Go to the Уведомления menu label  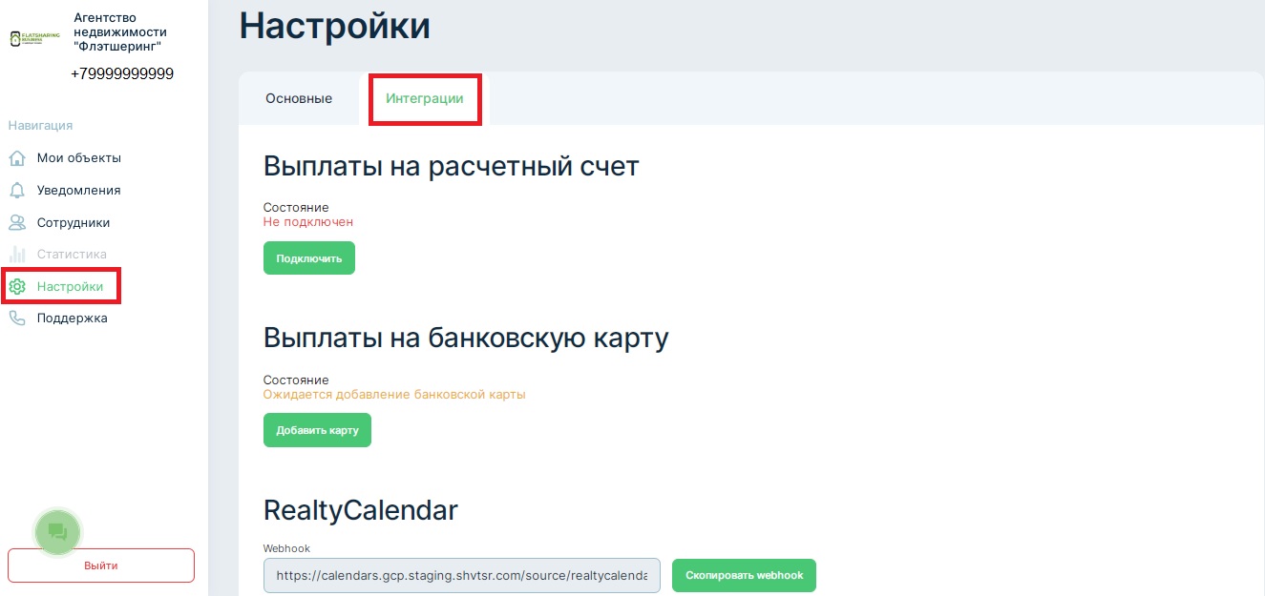coord(79,191)
